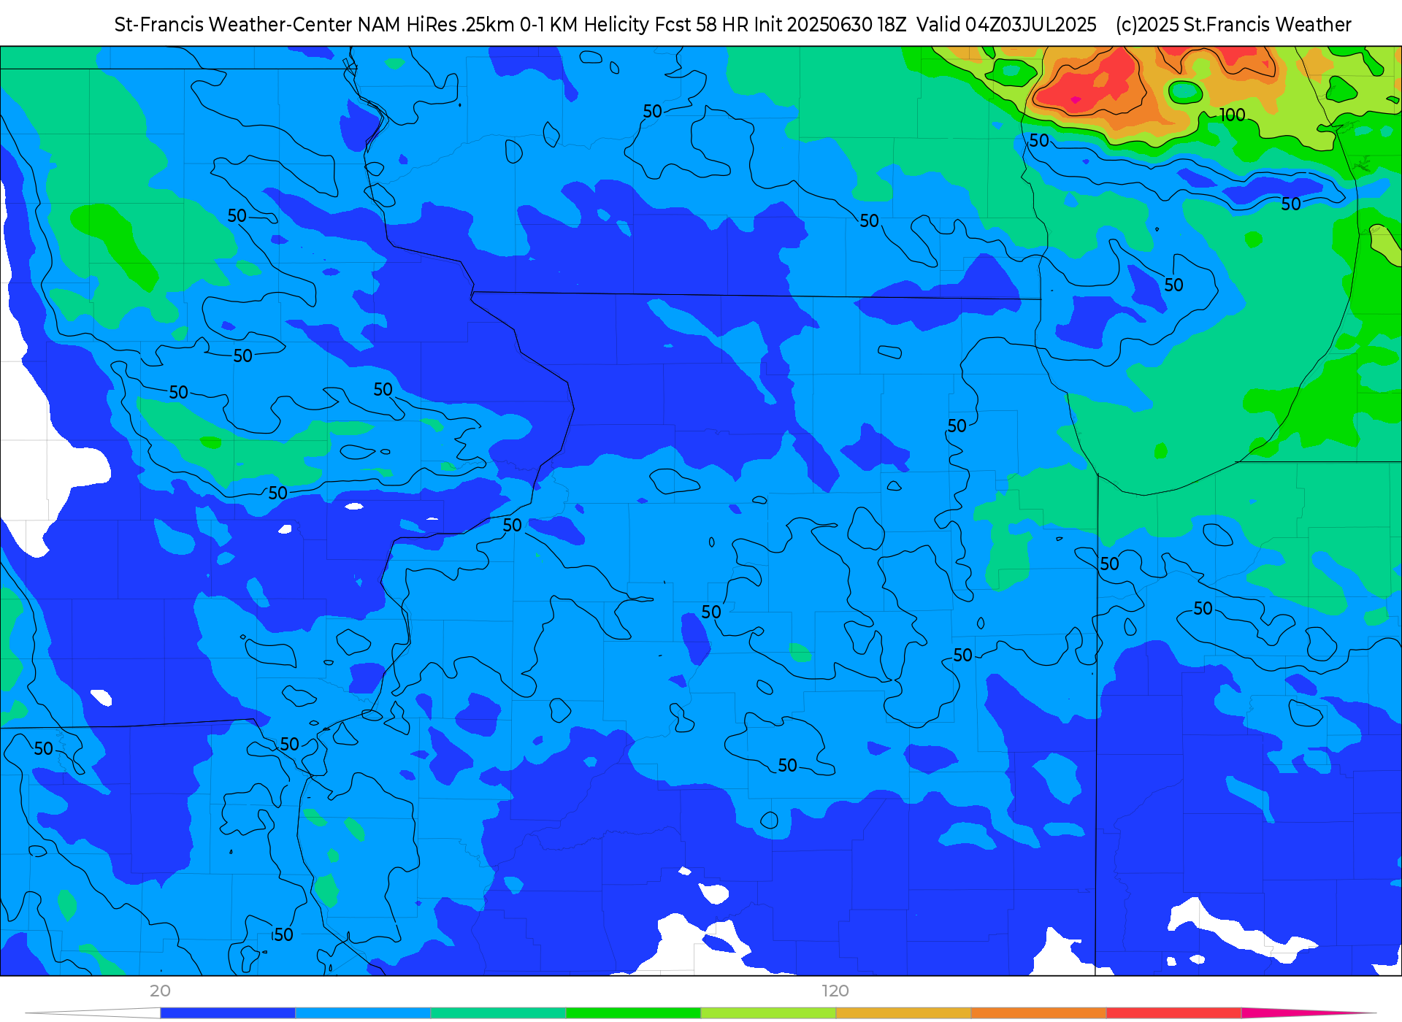This screenshot has height=1022, width=1402.
Task: Click 'St-Francis Weather-Center' in the title
Action: 234,25
